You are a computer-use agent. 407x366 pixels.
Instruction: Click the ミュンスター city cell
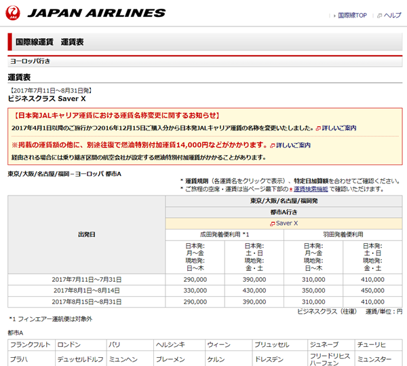point(379,359)
